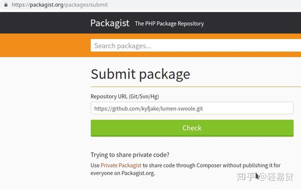301x189 pixels.
Task: Click the 'Repository URL (Git/Svn/Hg)' label
Action: click(124, 96)
